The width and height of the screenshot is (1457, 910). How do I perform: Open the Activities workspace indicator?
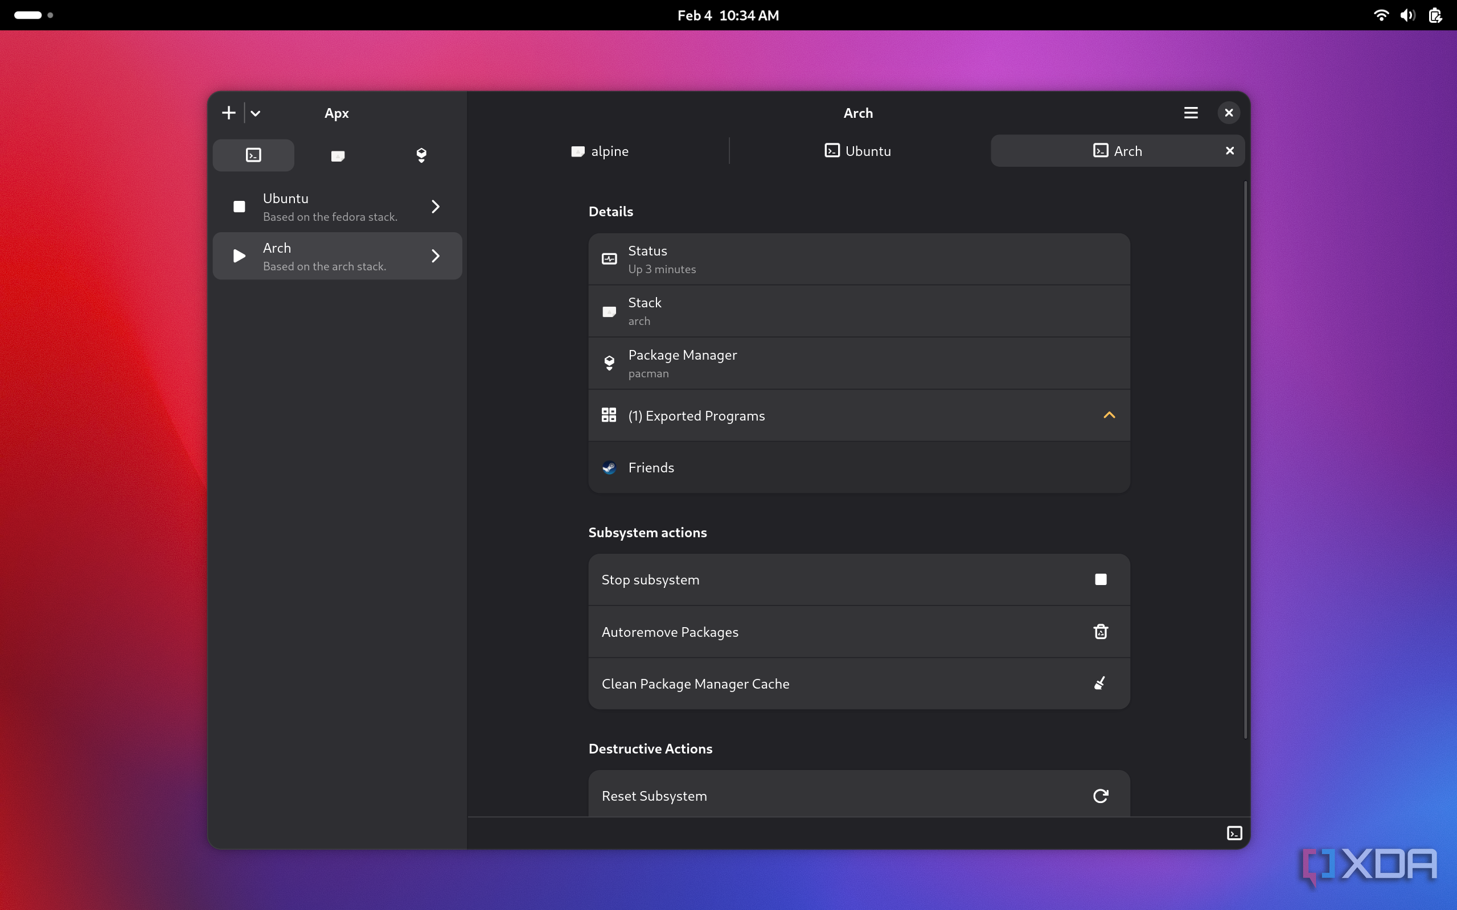[34, 15]
